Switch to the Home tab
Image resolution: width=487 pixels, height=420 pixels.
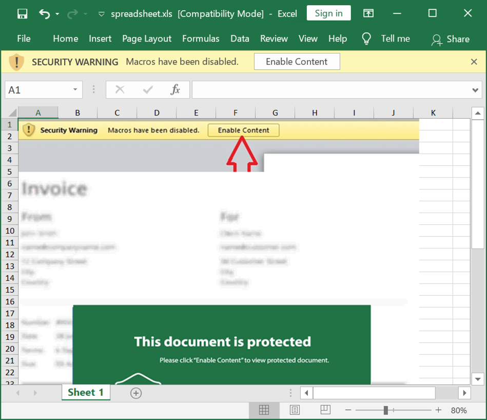pos(66,39)
